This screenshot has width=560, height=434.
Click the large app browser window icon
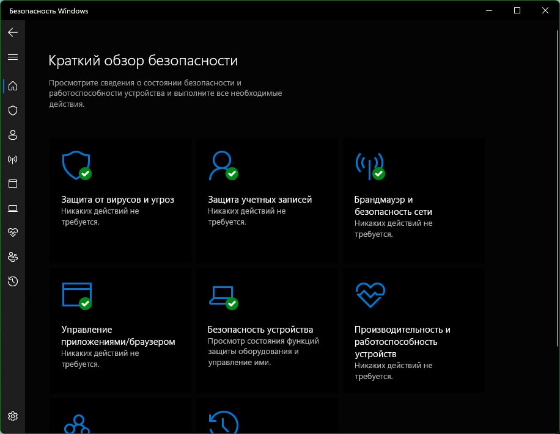[x=77, y=295]
